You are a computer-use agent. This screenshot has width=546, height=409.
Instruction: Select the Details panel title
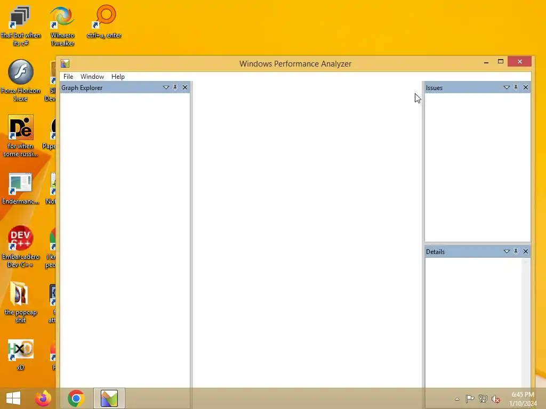click(x=435, y=251)
